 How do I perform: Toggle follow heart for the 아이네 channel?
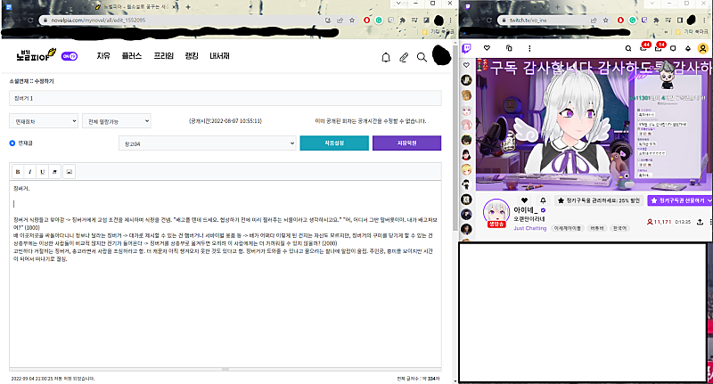(524, 200)
